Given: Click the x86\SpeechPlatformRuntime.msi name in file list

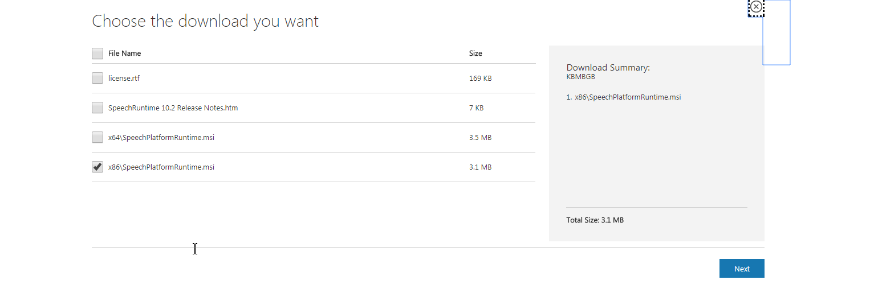Looking at the screenshot, I should (161, 167).
